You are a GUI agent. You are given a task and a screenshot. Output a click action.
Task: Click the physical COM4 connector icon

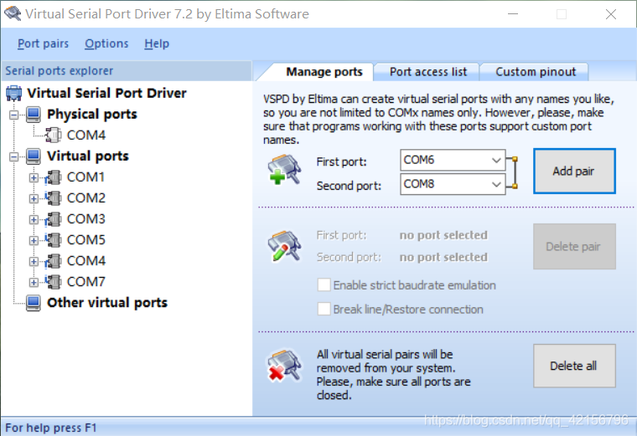[x=54, y=135]
